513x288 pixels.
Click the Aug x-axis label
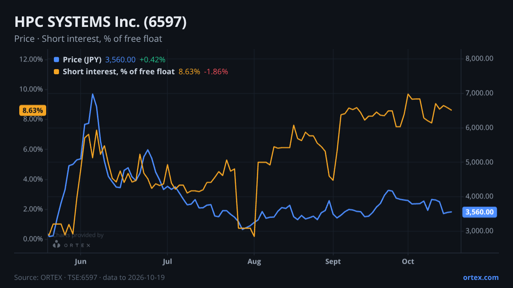pyautogui.click(x=254, y=262)
